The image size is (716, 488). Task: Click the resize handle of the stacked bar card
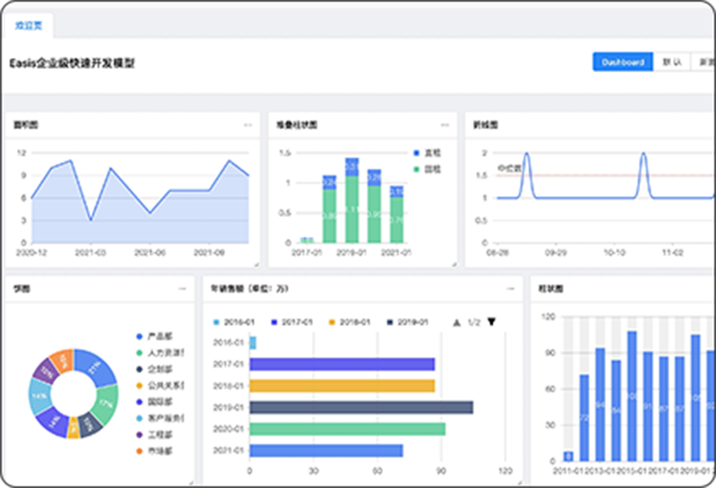pyautogui.click(x=453, y=264)
